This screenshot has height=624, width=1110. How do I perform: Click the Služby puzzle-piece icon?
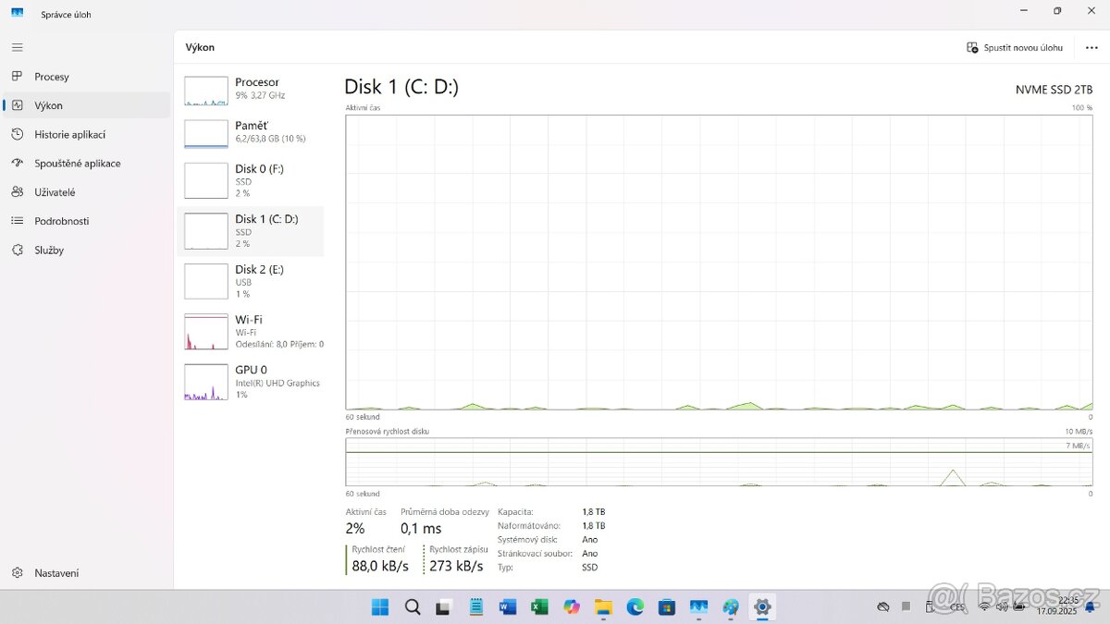coord(18,251)
